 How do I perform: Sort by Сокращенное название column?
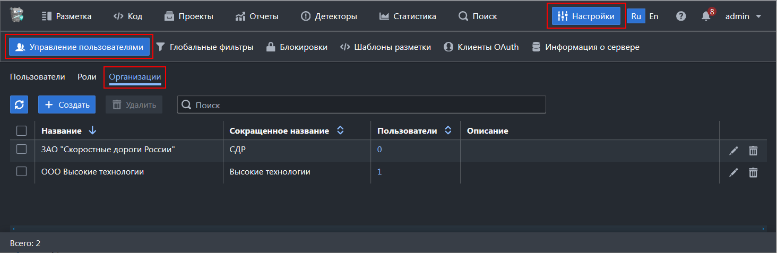tap(341, 130)
